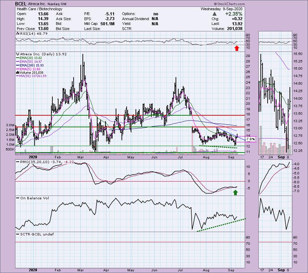Click the BCEL ticker symbol
308x273 pixels.
pos(21,4)
